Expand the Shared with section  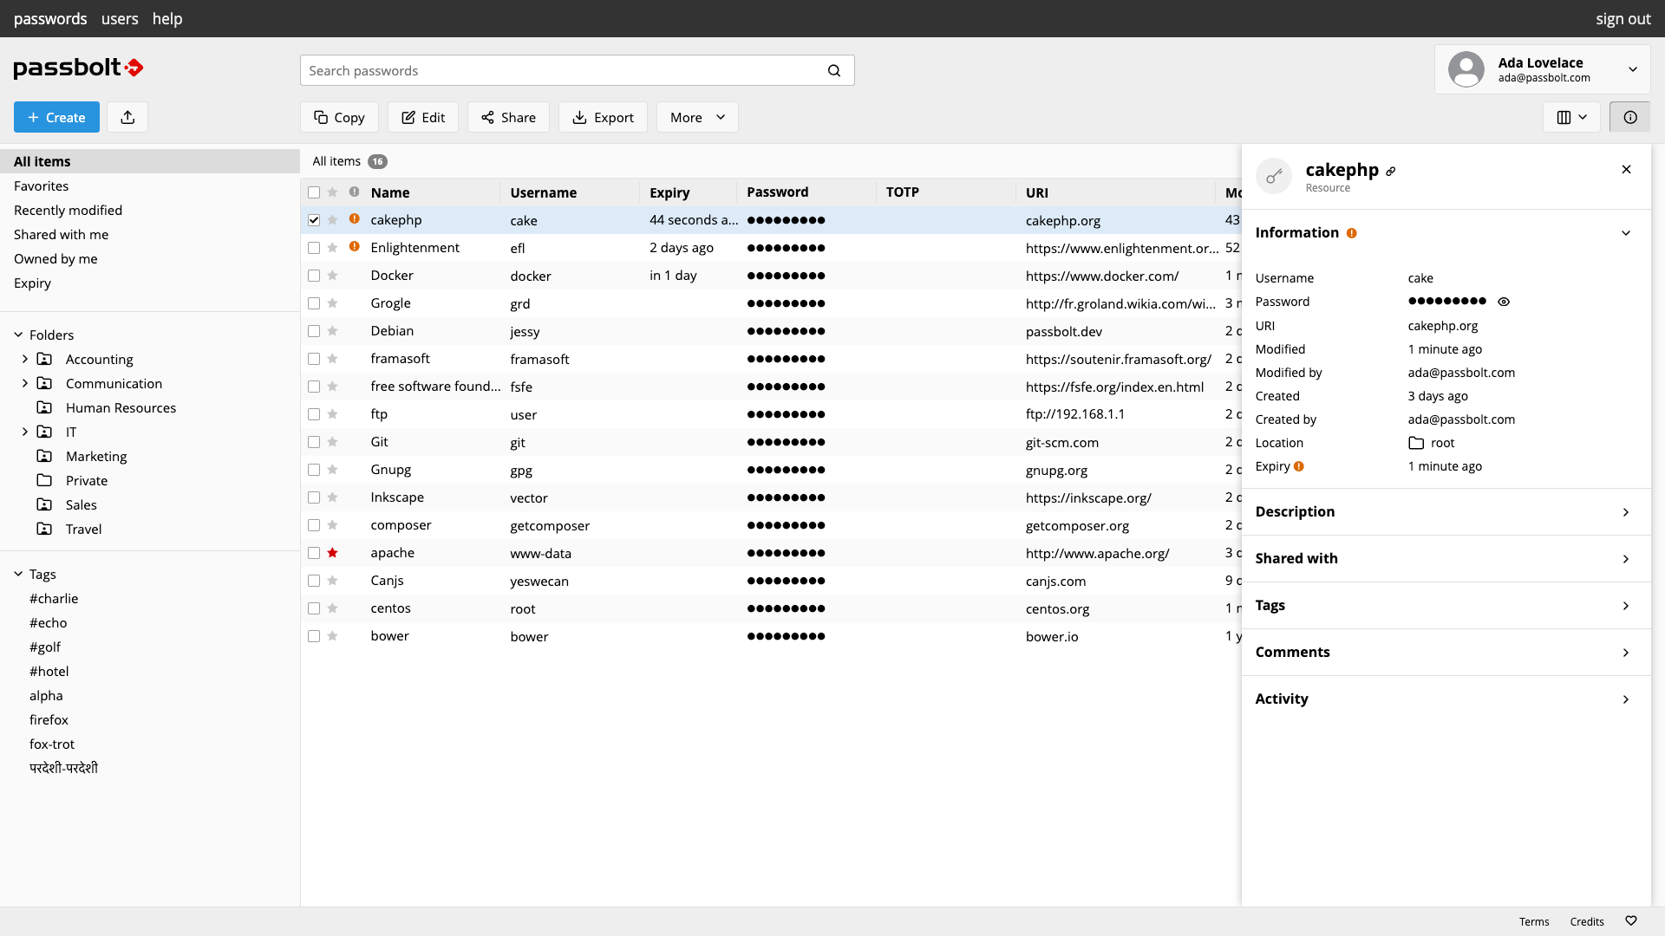coord(1443,559)
